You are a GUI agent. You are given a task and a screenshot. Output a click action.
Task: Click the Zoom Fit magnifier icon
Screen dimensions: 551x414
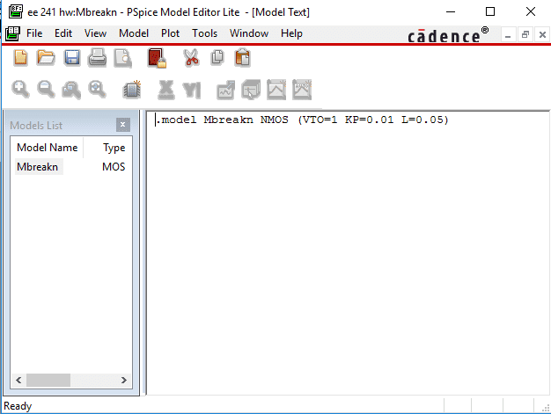coord(97,90)
